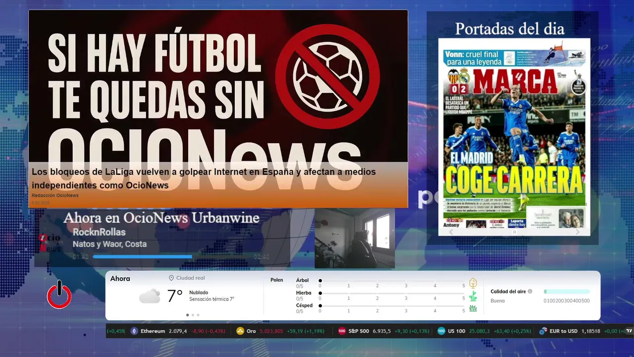Click the RocknRollas track title
The image size is (634, 357).
pyautogui.click(x=99, y=232)
